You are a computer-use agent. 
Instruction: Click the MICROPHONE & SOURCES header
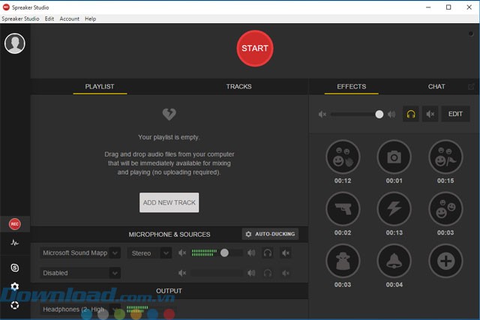(169, 235)
